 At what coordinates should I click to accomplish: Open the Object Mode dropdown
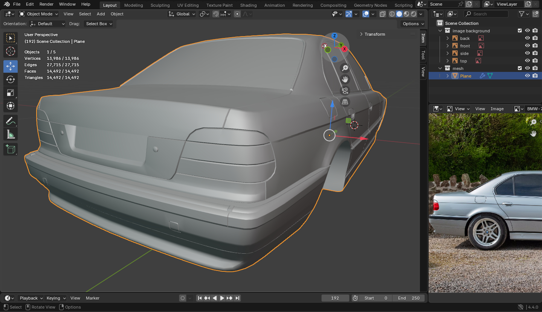tap(39, 14)
